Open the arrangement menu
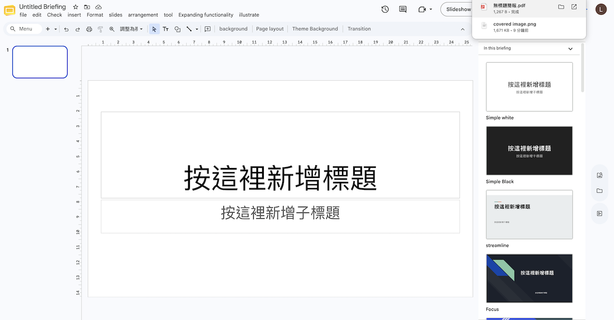614x320 pixels. [143, 15]
